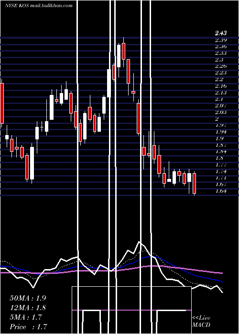Click the 1.77 price axis label

coord(221,165)
